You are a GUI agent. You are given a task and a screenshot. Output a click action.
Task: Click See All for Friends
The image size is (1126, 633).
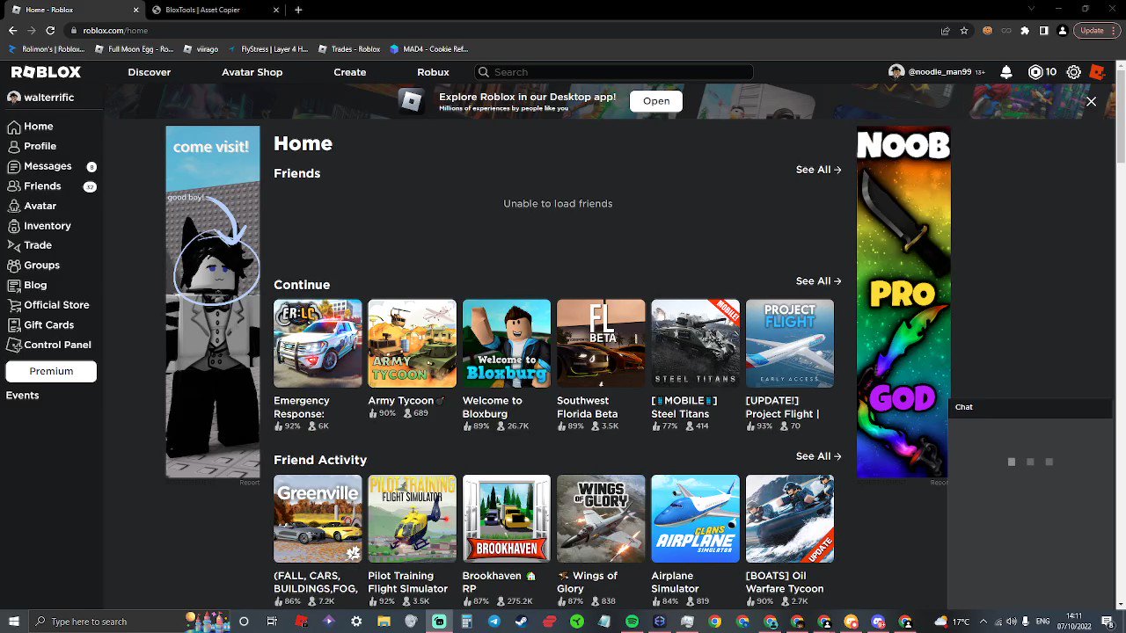click(818, 170)
